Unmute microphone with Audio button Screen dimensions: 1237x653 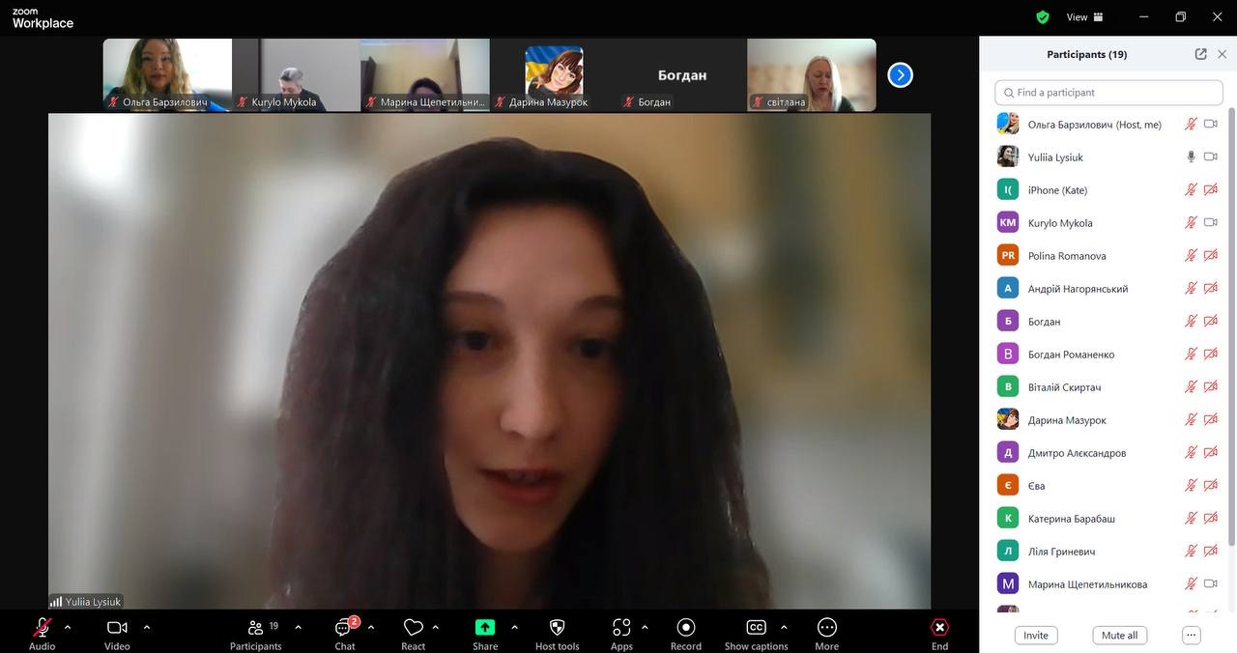(42, 629)
